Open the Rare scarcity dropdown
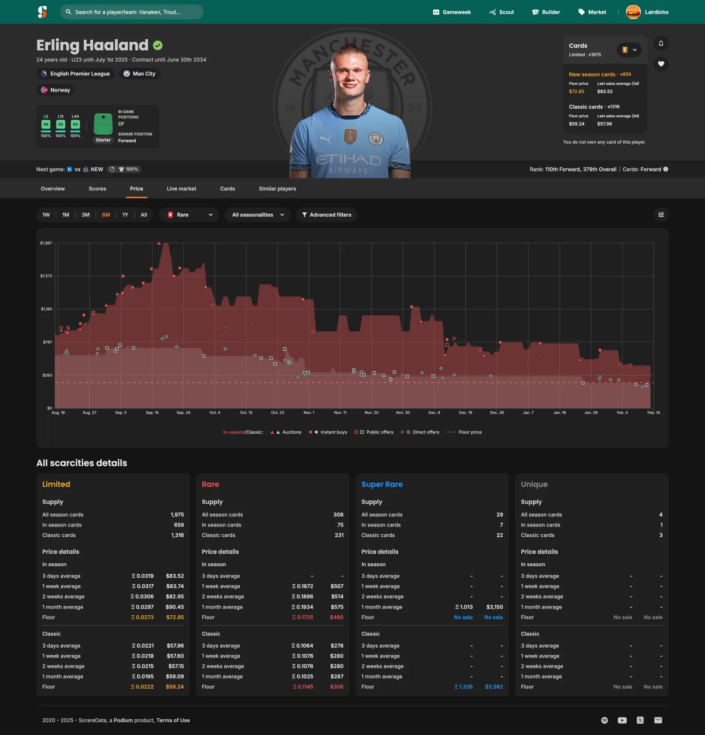 (189, 215)
